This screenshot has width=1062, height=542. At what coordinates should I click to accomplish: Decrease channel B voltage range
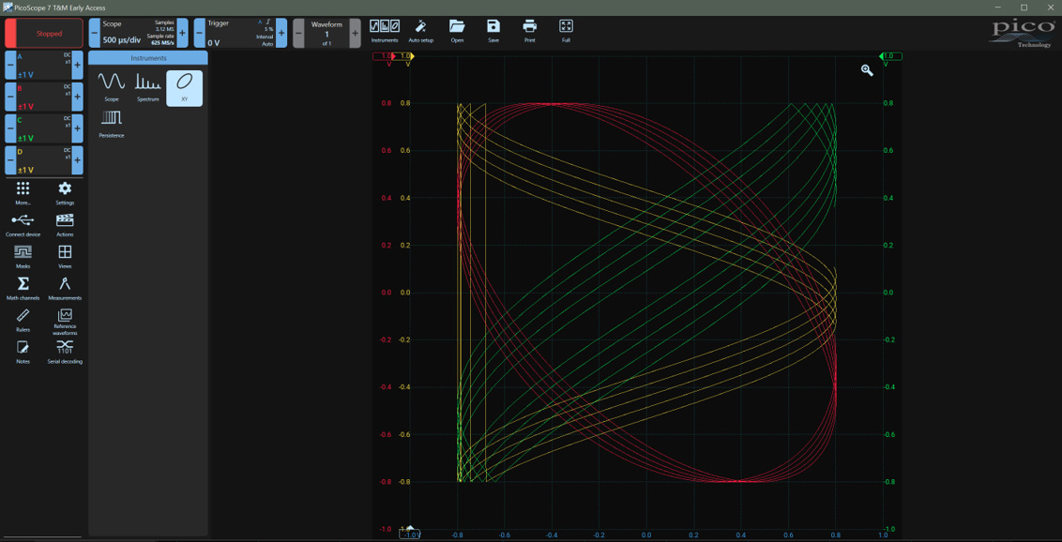coord(10,97)
